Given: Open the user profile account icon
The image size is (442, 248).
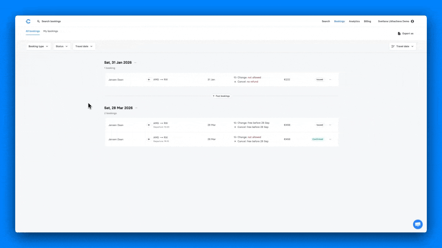Looking at the screenshot, I should pos(412,21).
